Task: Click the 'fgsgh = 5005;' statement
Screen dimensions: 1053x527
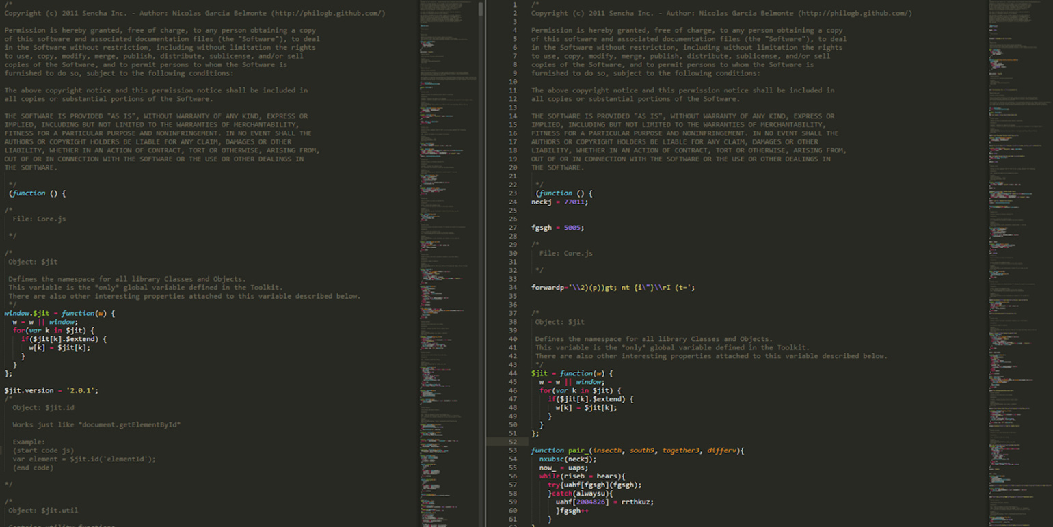Action: pyautogui.click(x=557, y=228)
